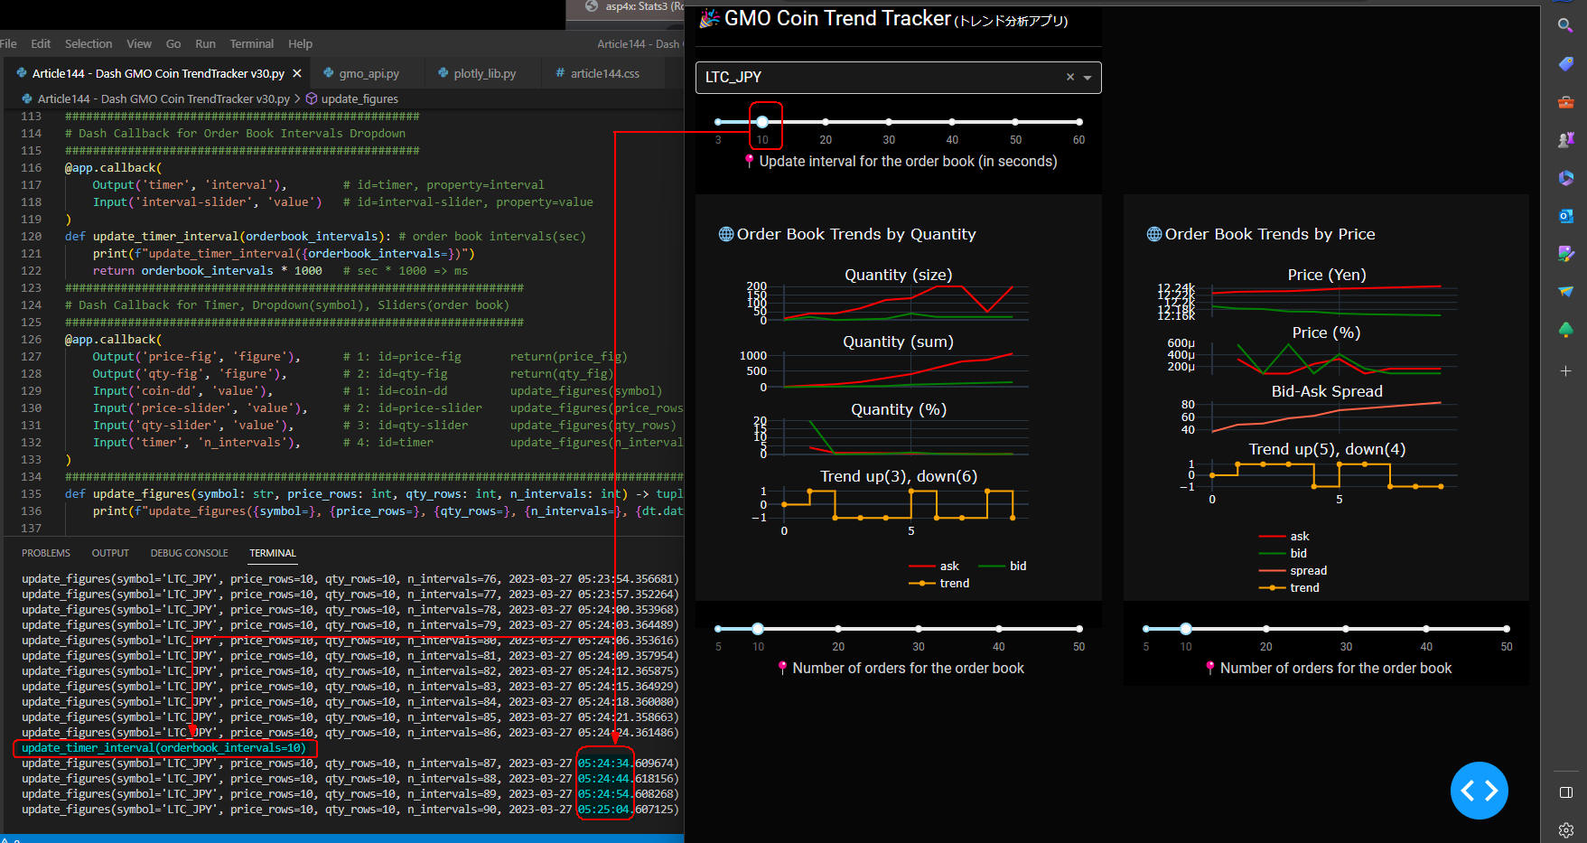Open the Edge sidebar shopping tag icon
The width and height of the screenshot is (1587, 843).
click(x=1565, y=63)
